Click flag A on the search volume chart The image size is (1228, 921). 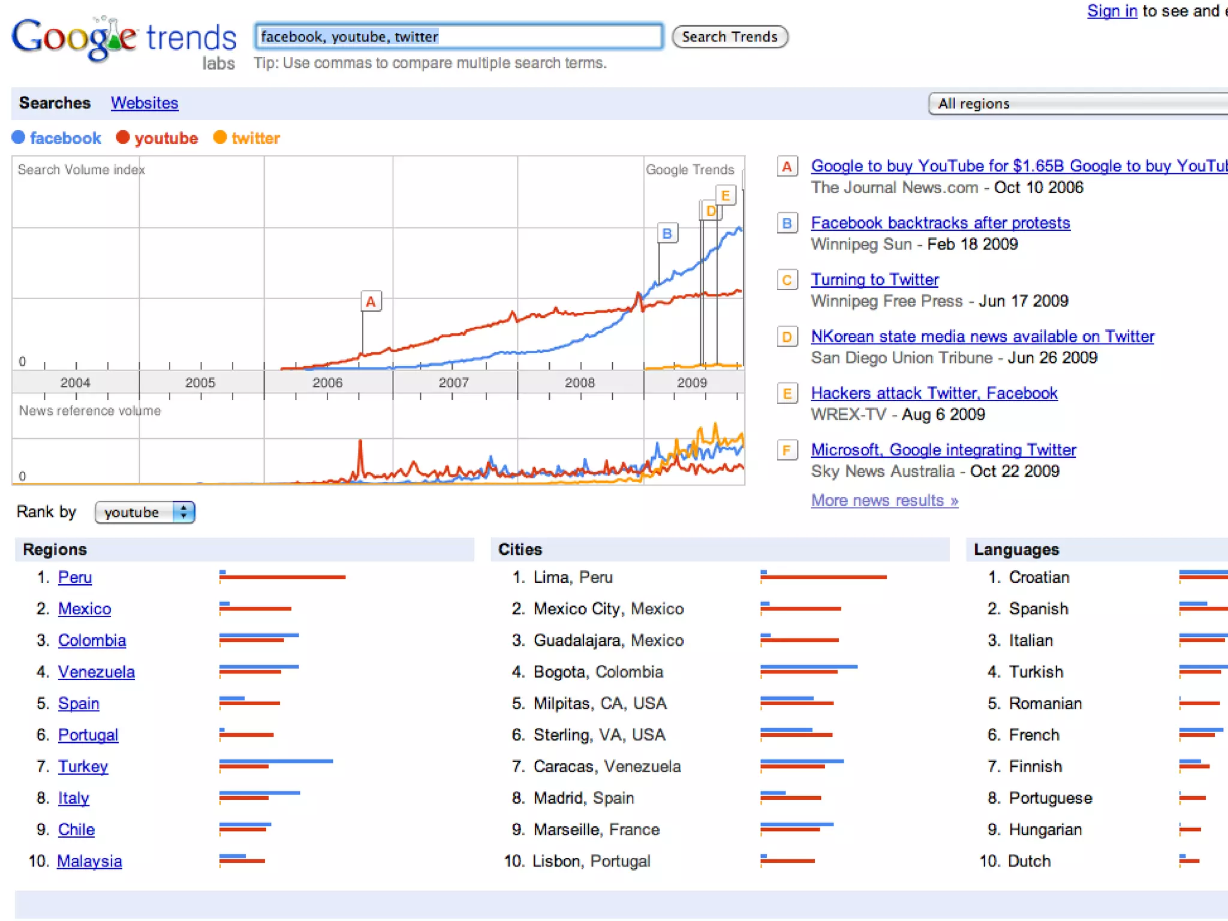(x=371, y=302)
